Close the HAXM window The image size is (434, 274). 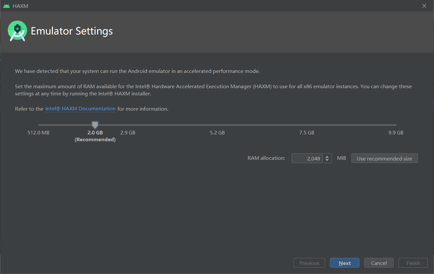pos(424,6)
